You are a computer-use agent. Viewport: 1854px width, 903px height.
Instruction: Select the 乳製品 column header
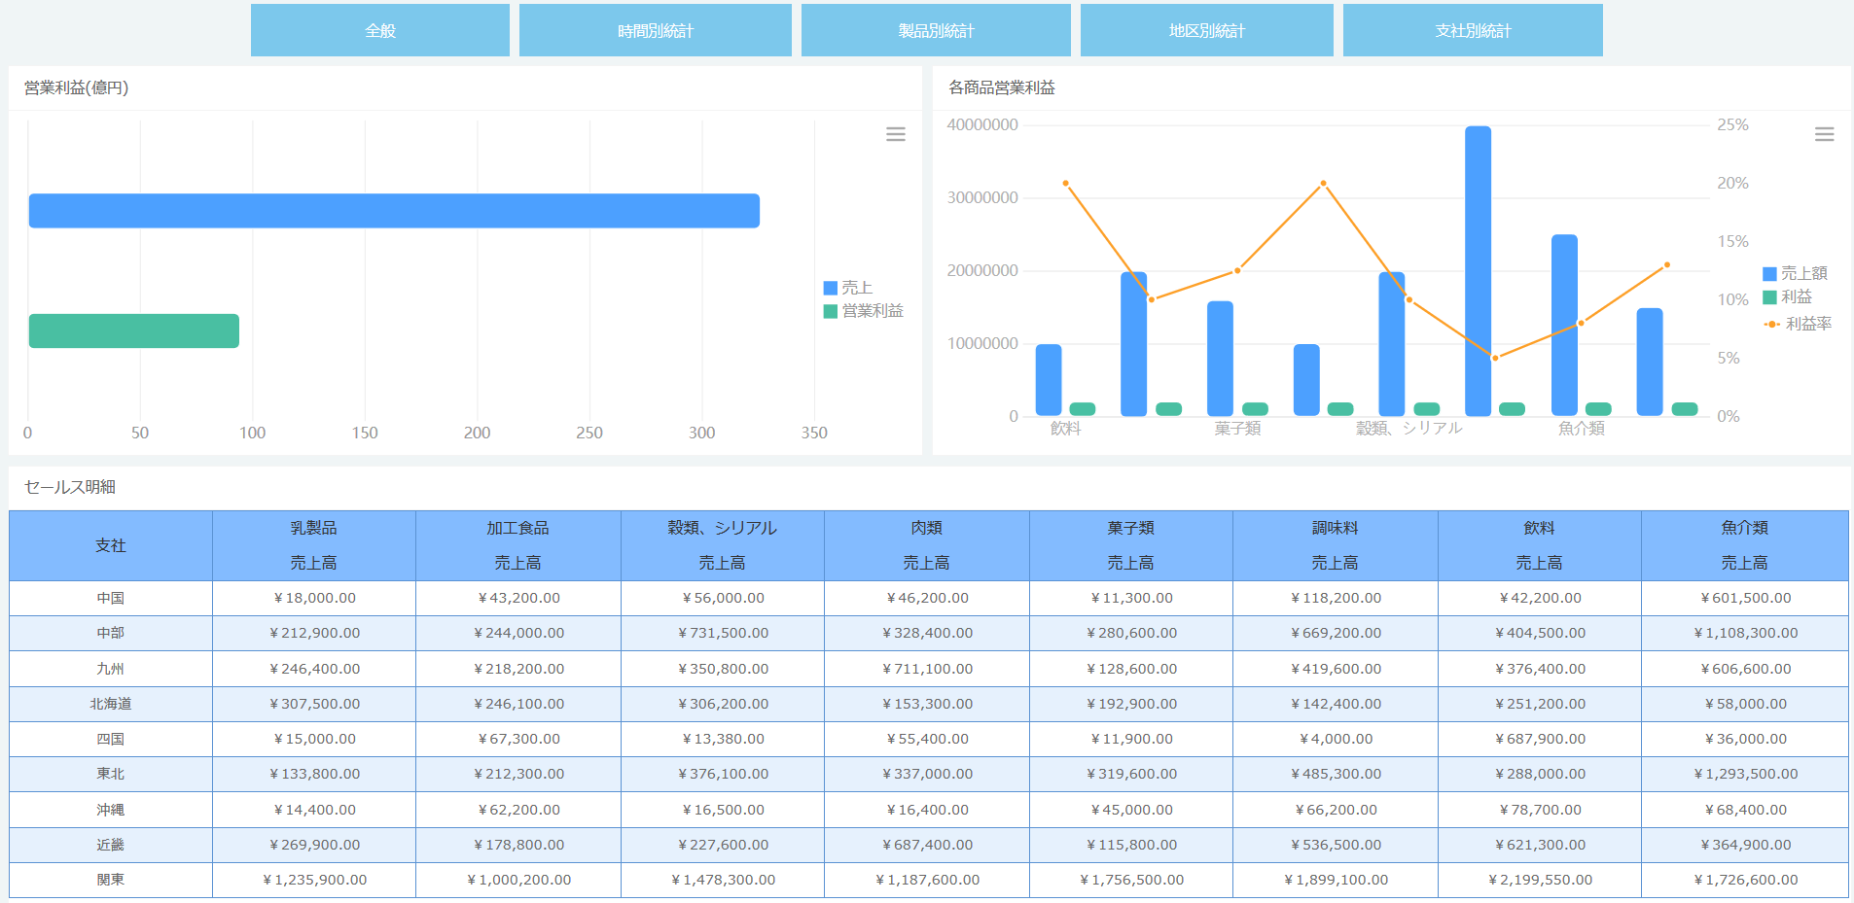(313, 528)
